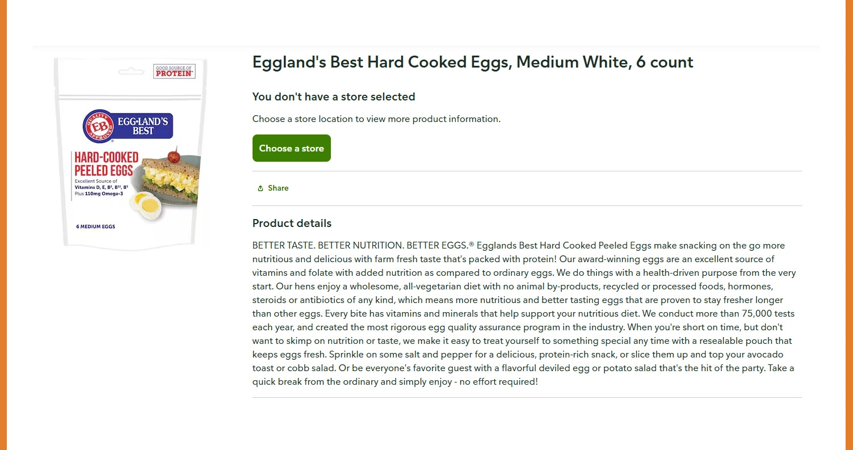Click the round EB seal on the package
The width and height of the screenshot is (853, 450).
pos(97,126)
